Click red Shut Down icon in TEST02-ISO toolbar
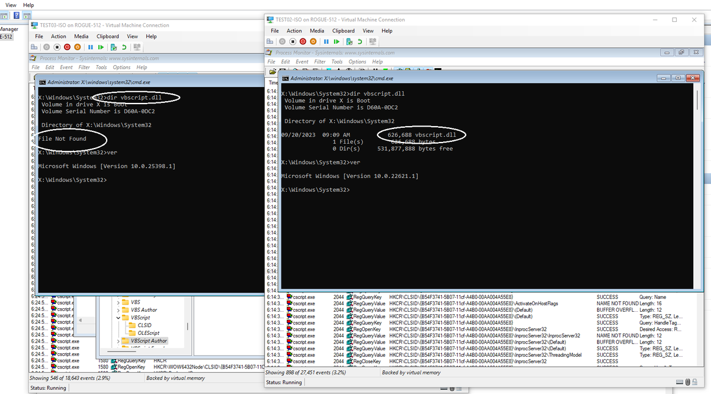Image resolution: width=711 pixels, height=394 pixels. tap(303, 41)
